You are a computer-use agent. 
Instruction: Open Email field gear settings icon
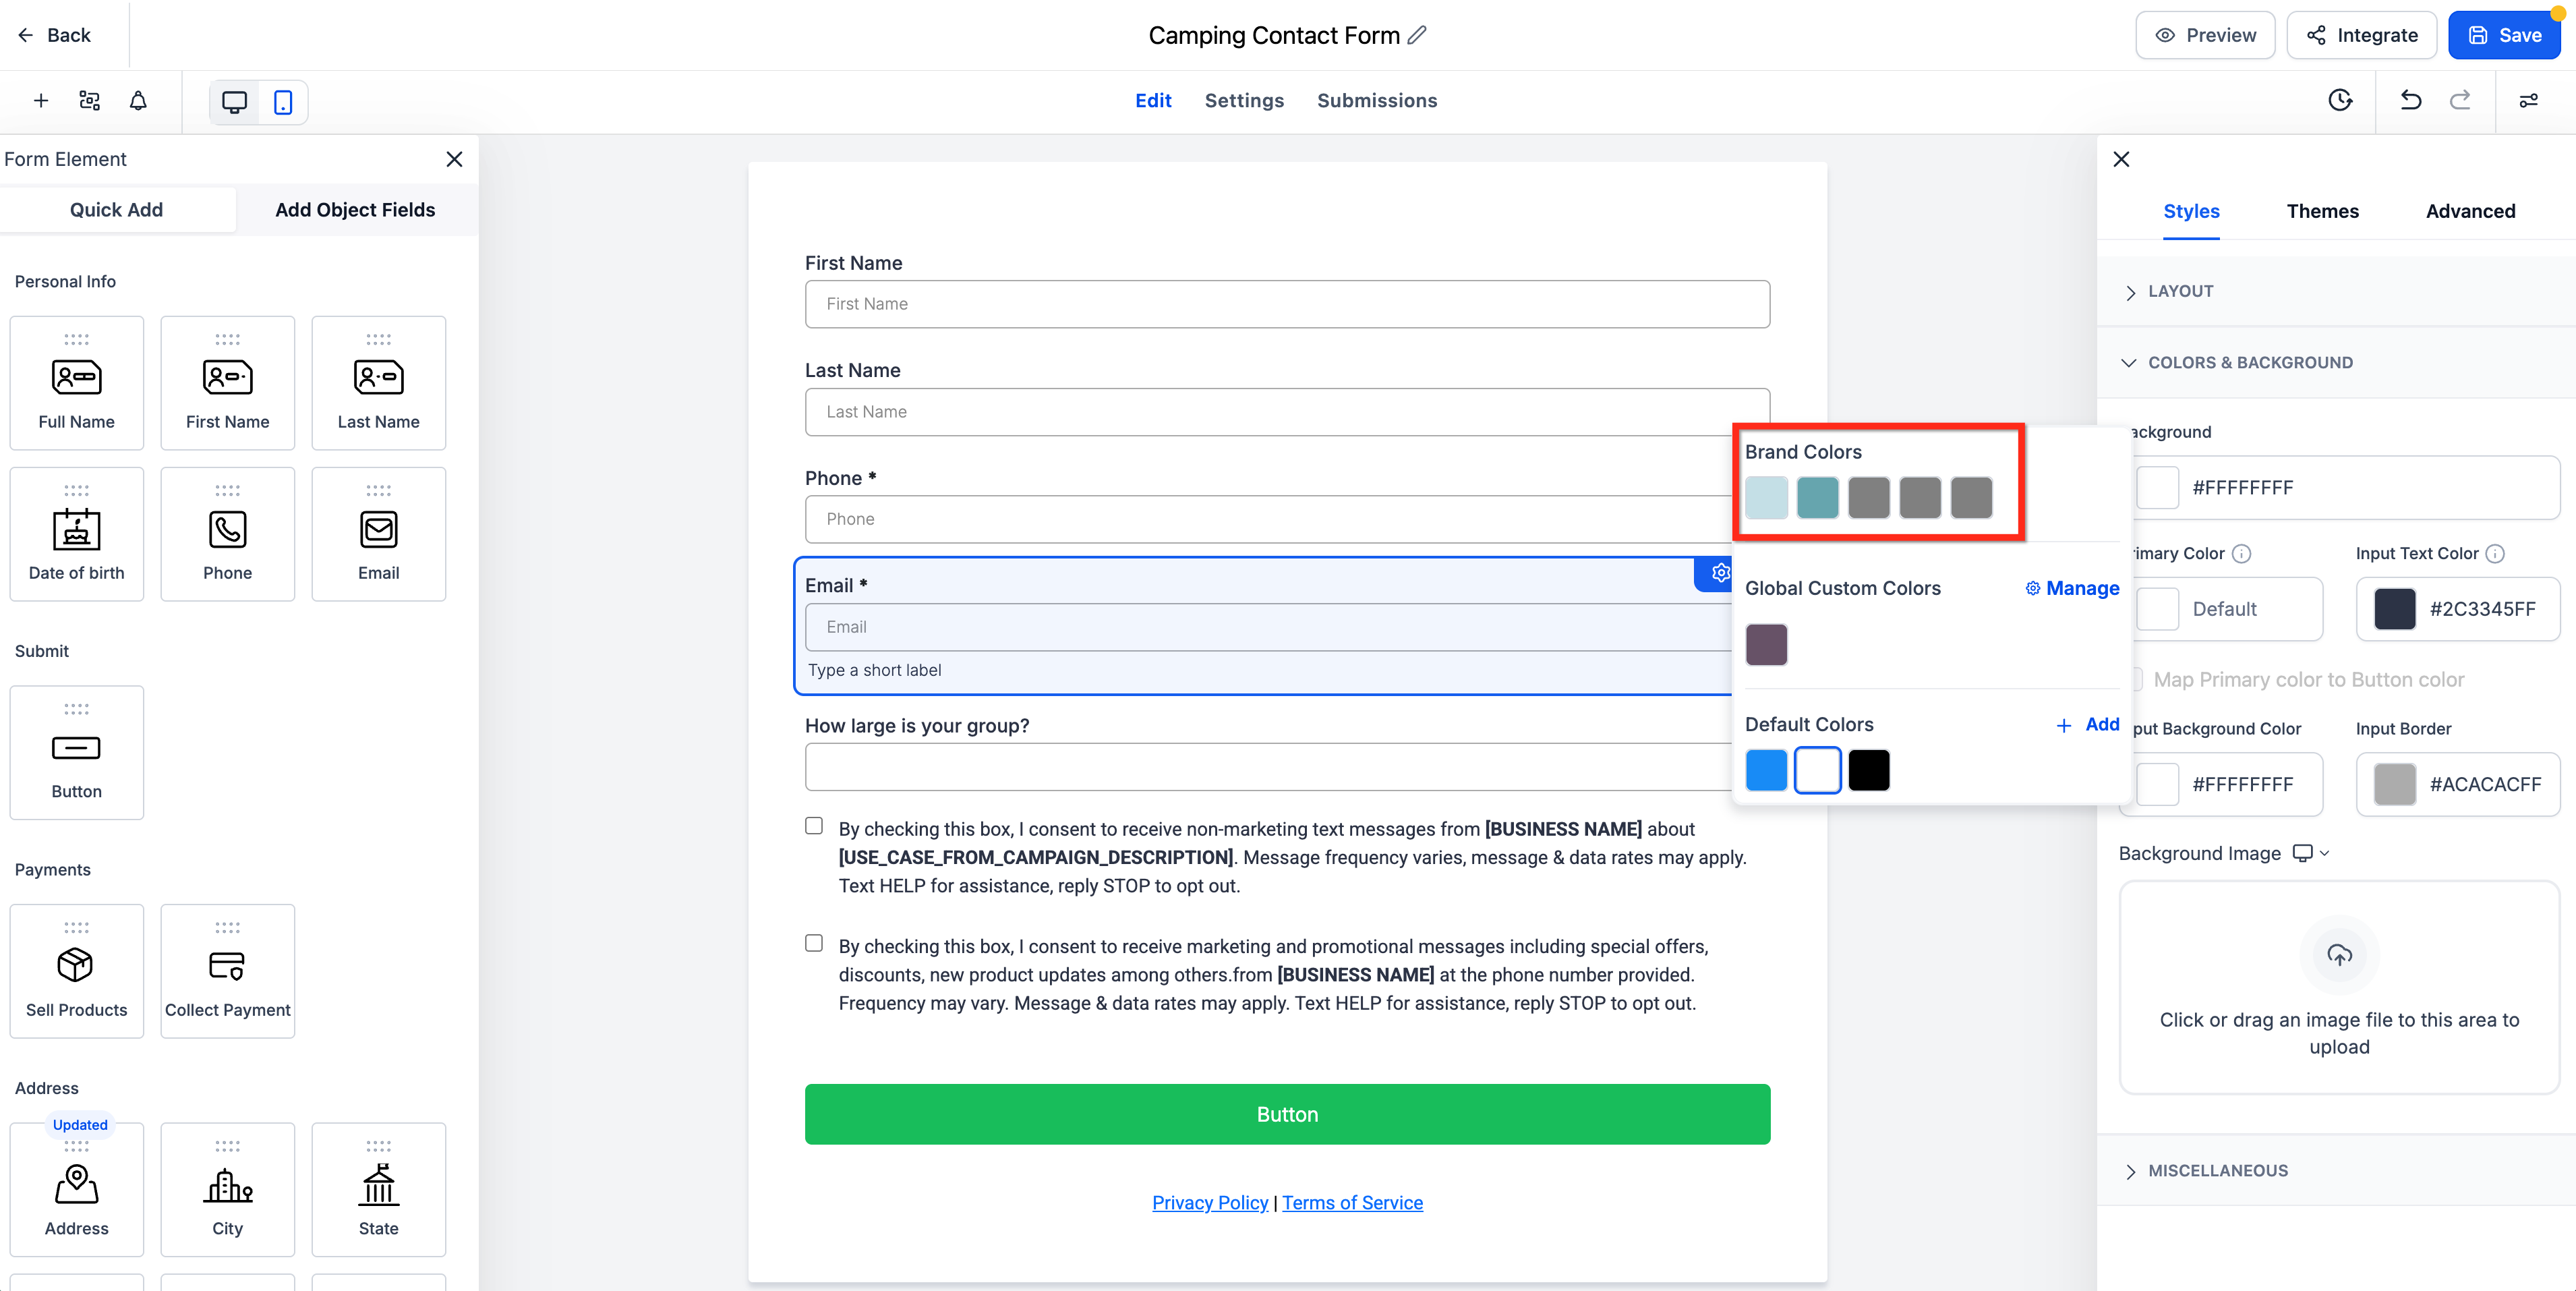[x=1720, y=573]
